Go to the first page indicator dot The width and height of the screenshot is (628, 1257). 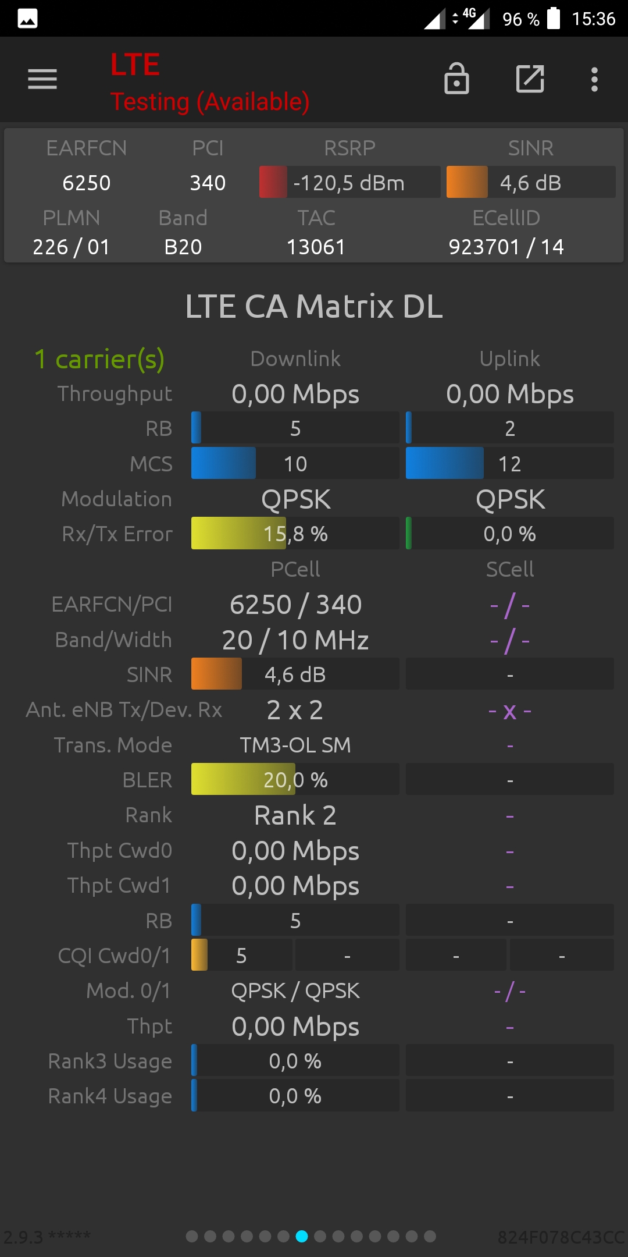[x=192, y=1236]
